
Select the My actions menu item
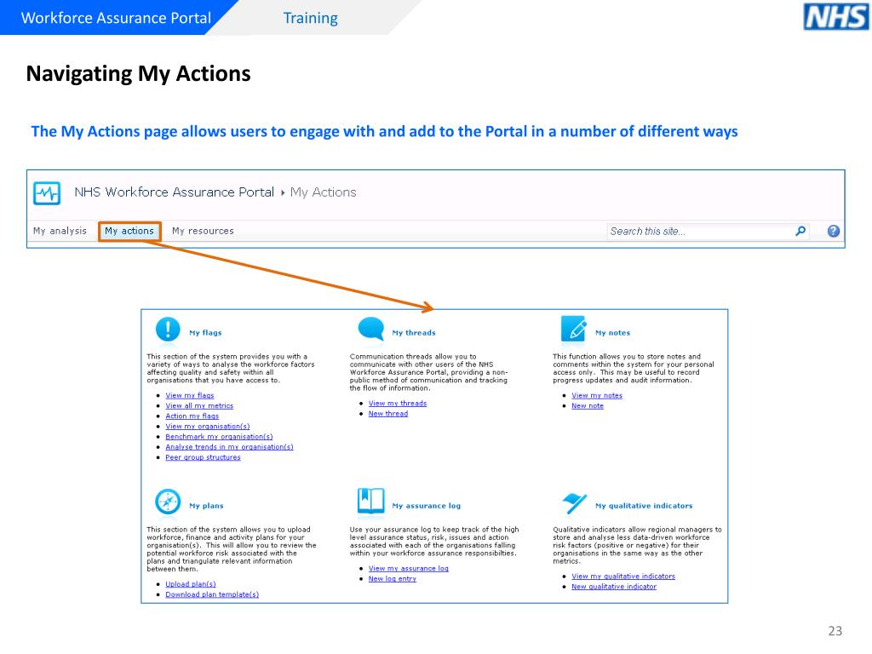(129, 231)
